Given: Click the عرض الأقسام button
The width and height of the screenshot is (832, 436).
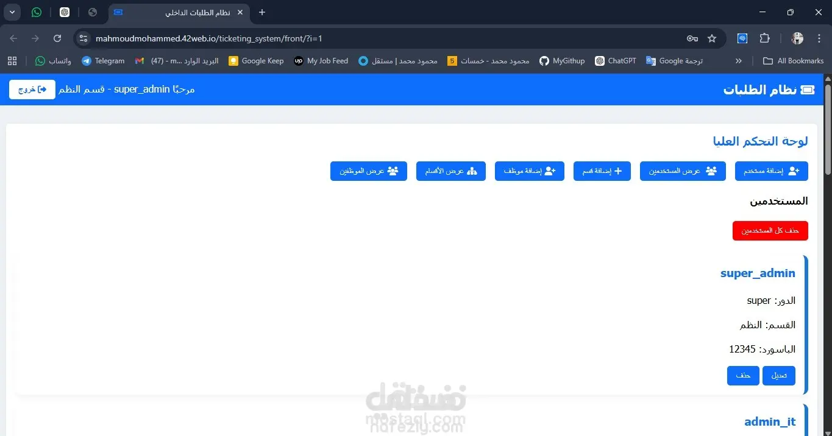Looking at the screenshot, I should 451,171.
